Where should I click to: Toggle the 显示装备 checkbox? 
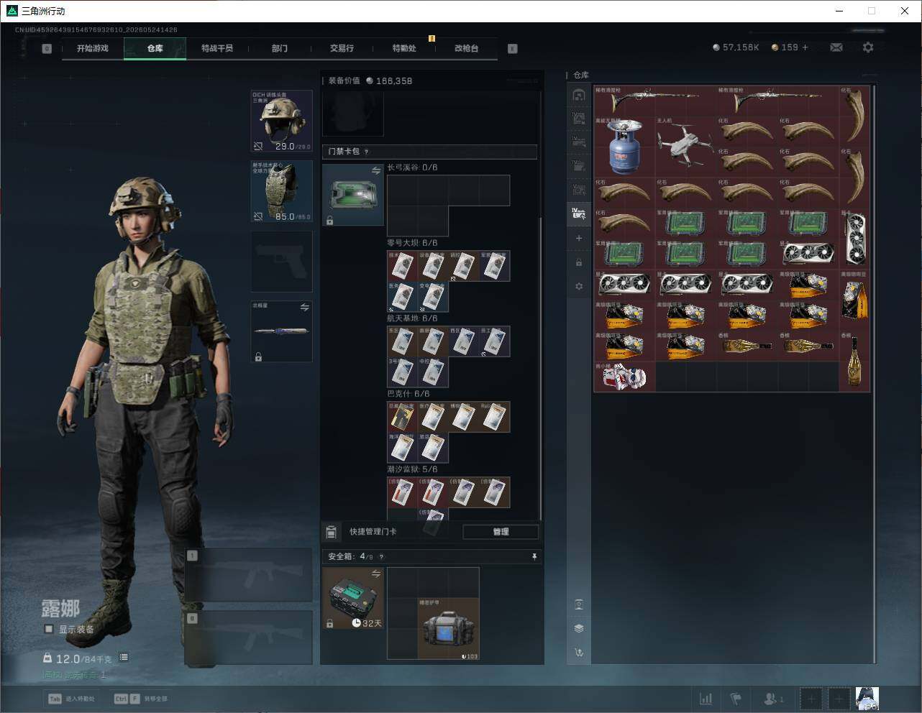49,629
